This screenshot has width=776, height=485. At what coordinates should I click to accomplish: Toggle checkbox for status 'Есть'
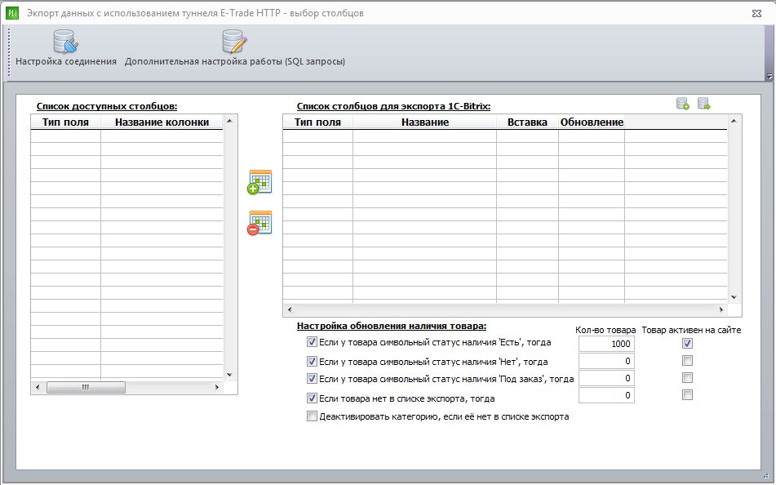coord(312,342)
